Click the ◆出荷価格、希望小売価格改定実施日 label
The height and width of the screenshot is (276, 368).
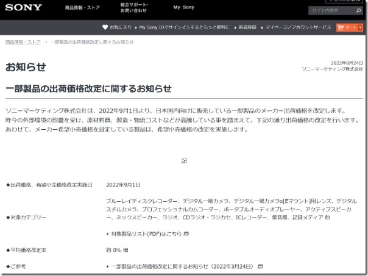click(49, 185)
